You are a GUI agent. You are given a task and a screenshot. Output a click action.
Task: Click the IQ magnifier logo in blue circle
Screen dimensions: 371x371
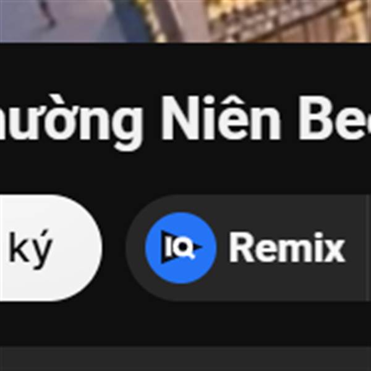click(181, 248)
